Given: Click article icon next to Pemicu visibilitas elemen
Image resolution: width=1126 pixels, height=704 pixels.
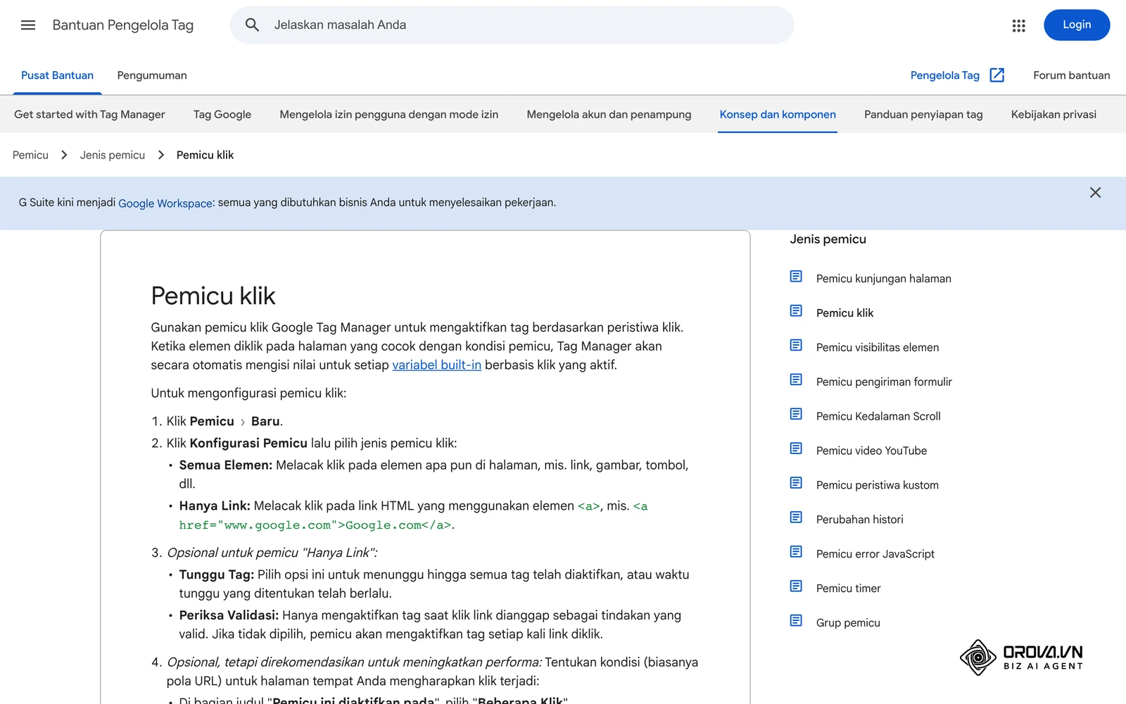Looking at the screenshot, I should coord(796,346).
